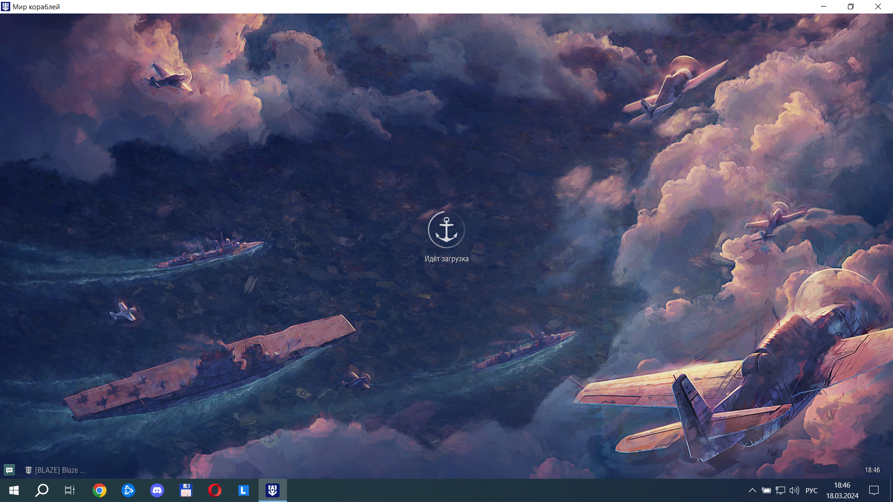Image resolution: width=893 pixels, height=502 pixels.
Task: Open the taskbar clock and date
Action: click(x=842, y=490)
